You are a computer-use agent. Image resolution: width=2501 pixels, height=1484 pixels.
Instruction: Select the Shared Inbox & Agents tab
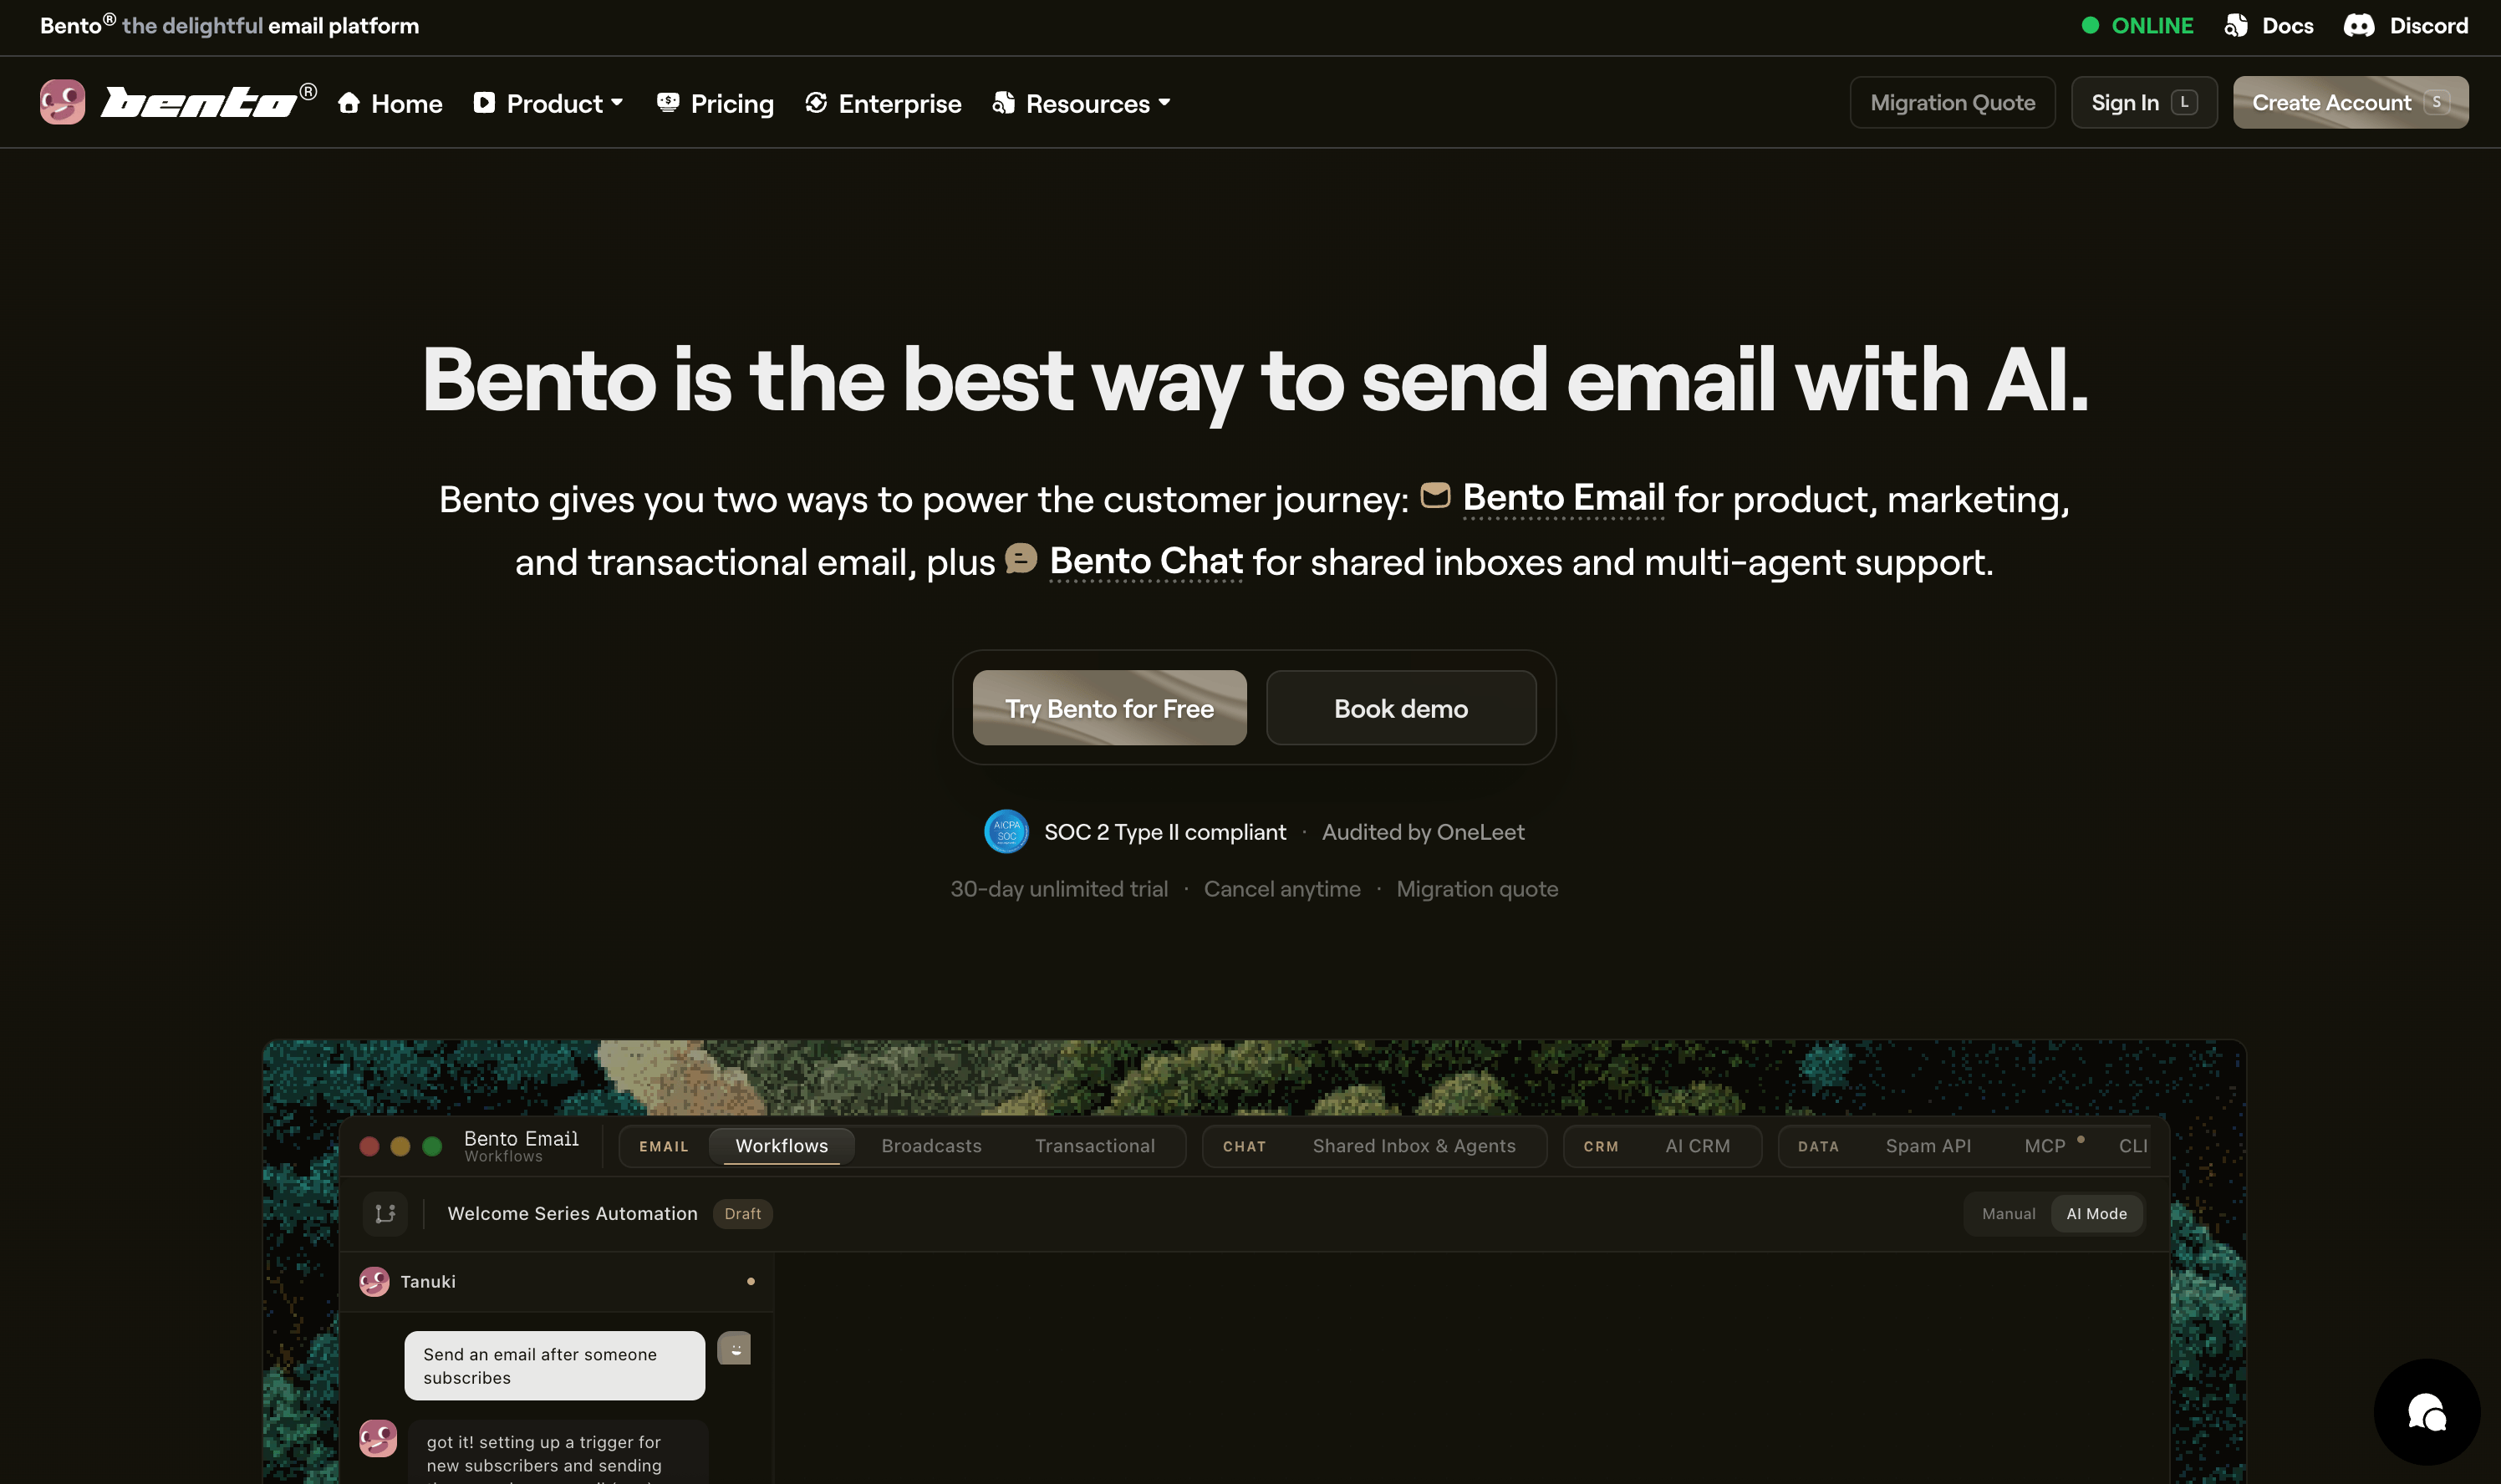click(1413, 1146)
